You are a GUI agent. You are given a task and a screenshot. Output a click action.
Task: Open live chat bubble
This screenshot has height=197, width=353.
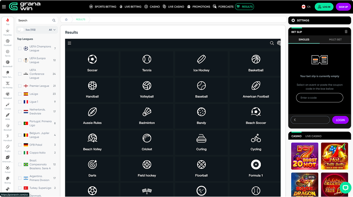(345, 187)
